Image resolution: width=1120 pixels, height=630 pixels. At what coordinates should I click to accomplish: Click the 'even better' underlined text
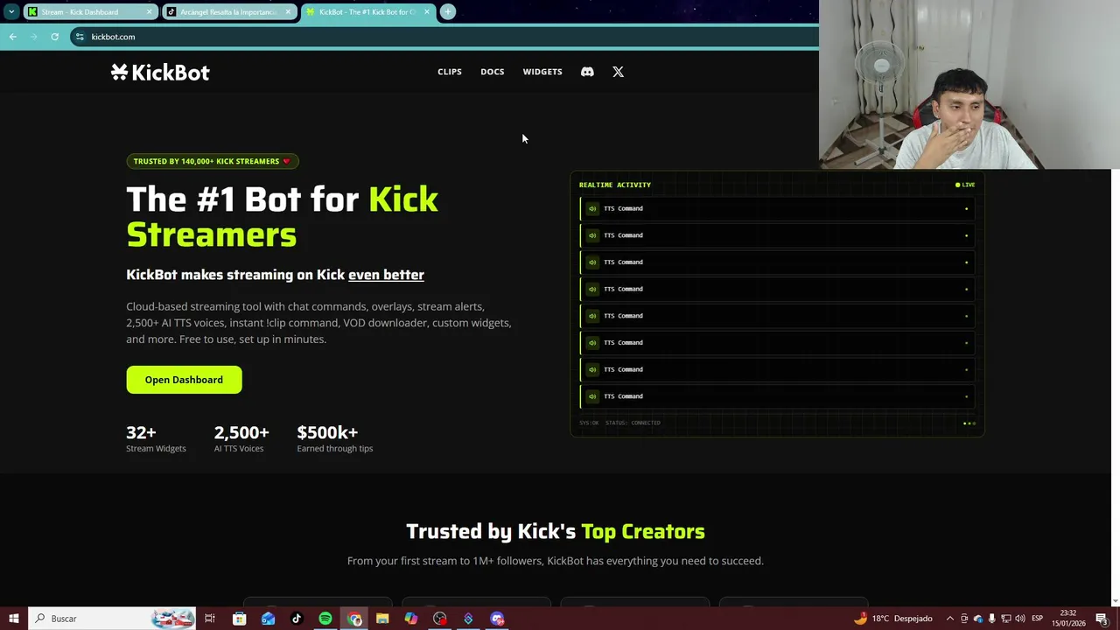(x=386, y=275)
